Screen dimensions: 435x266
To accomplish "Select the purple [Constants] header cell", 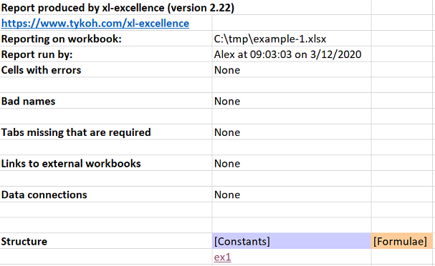I will (x=292, y=241).
